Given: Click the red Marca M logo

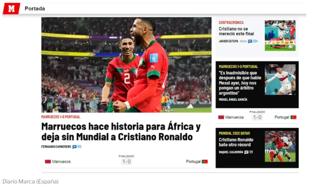Looking at the screenshot, I should point(11,9).
